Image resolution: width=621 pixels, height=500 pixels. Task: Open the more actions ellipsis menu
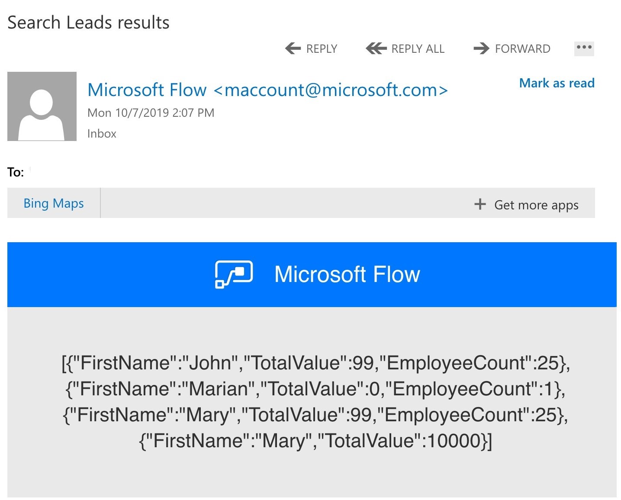[x=584, y=48]
